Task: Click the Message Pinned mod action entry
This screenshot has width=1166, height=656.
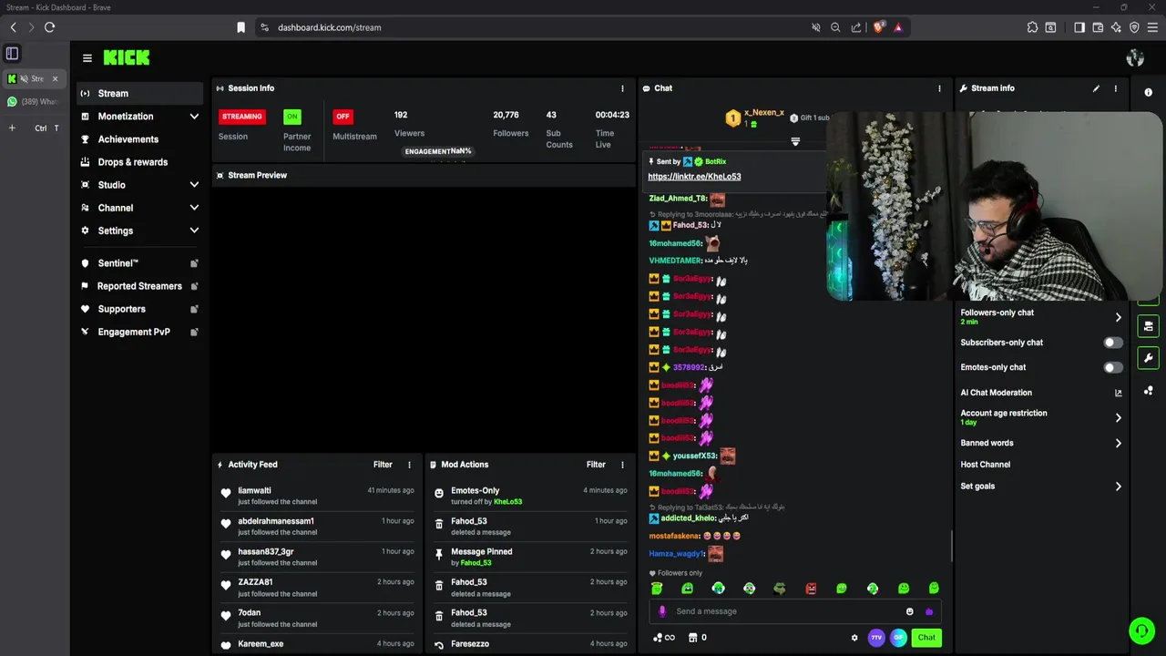Action: [530, 557]
